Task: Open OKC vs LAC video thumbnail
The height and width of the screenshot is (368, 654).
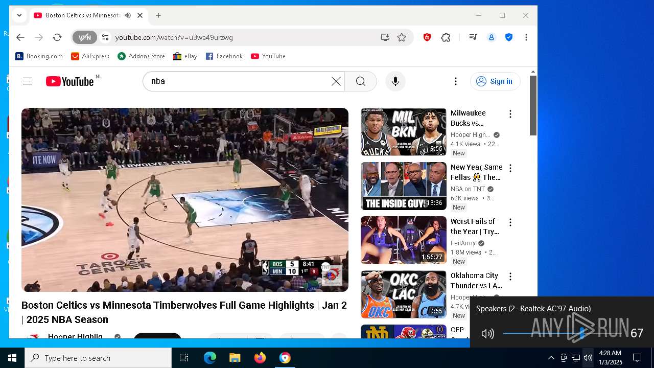Action: (404, 294)
